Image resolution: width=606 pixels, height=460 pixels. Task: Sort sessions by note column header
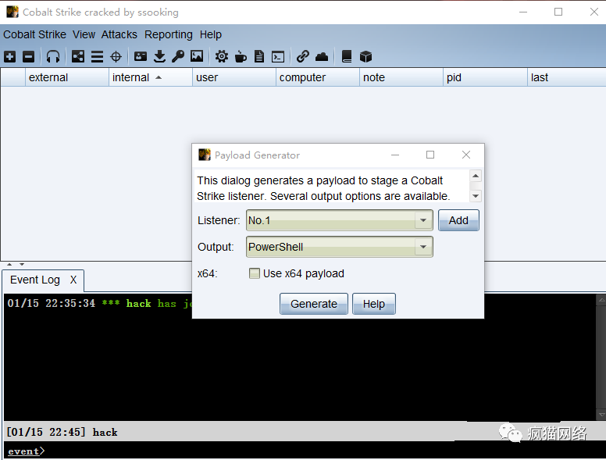coord(401,77)
